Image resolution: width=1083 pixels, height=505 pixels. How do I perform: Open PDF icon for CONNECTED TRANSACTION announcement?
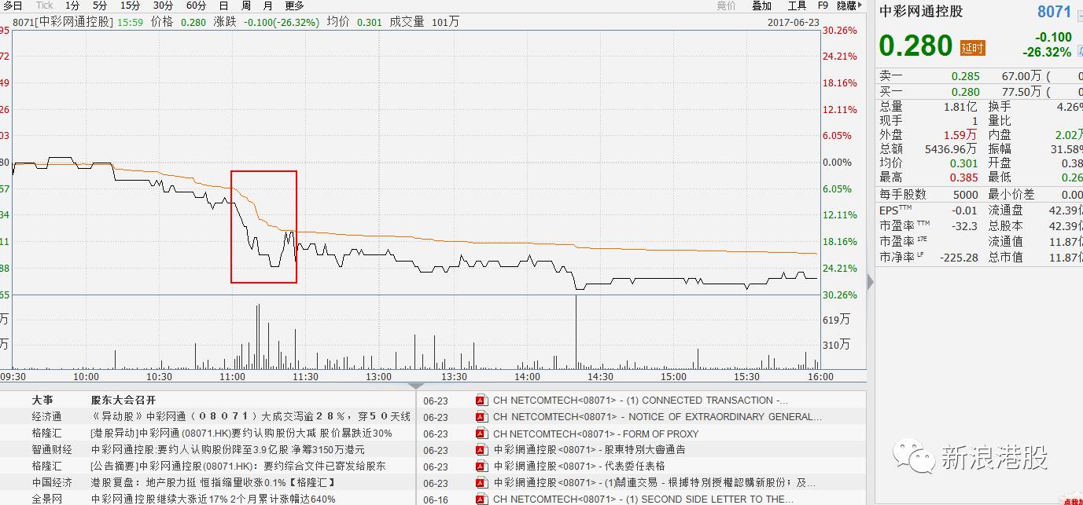(x=482, y=401)
